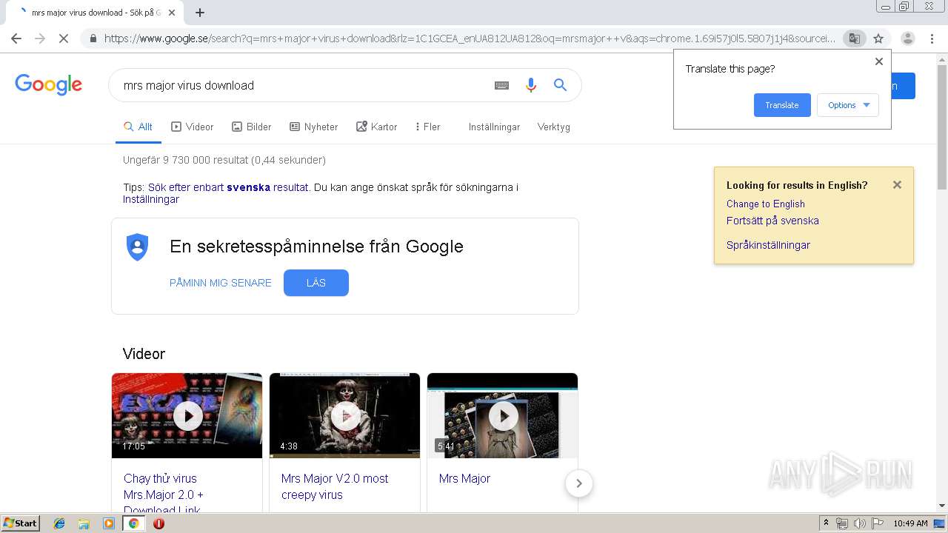Click the Chrome taskbar icon
The height and width of the screenshot is (533, 948).
[x=133, y=523]
